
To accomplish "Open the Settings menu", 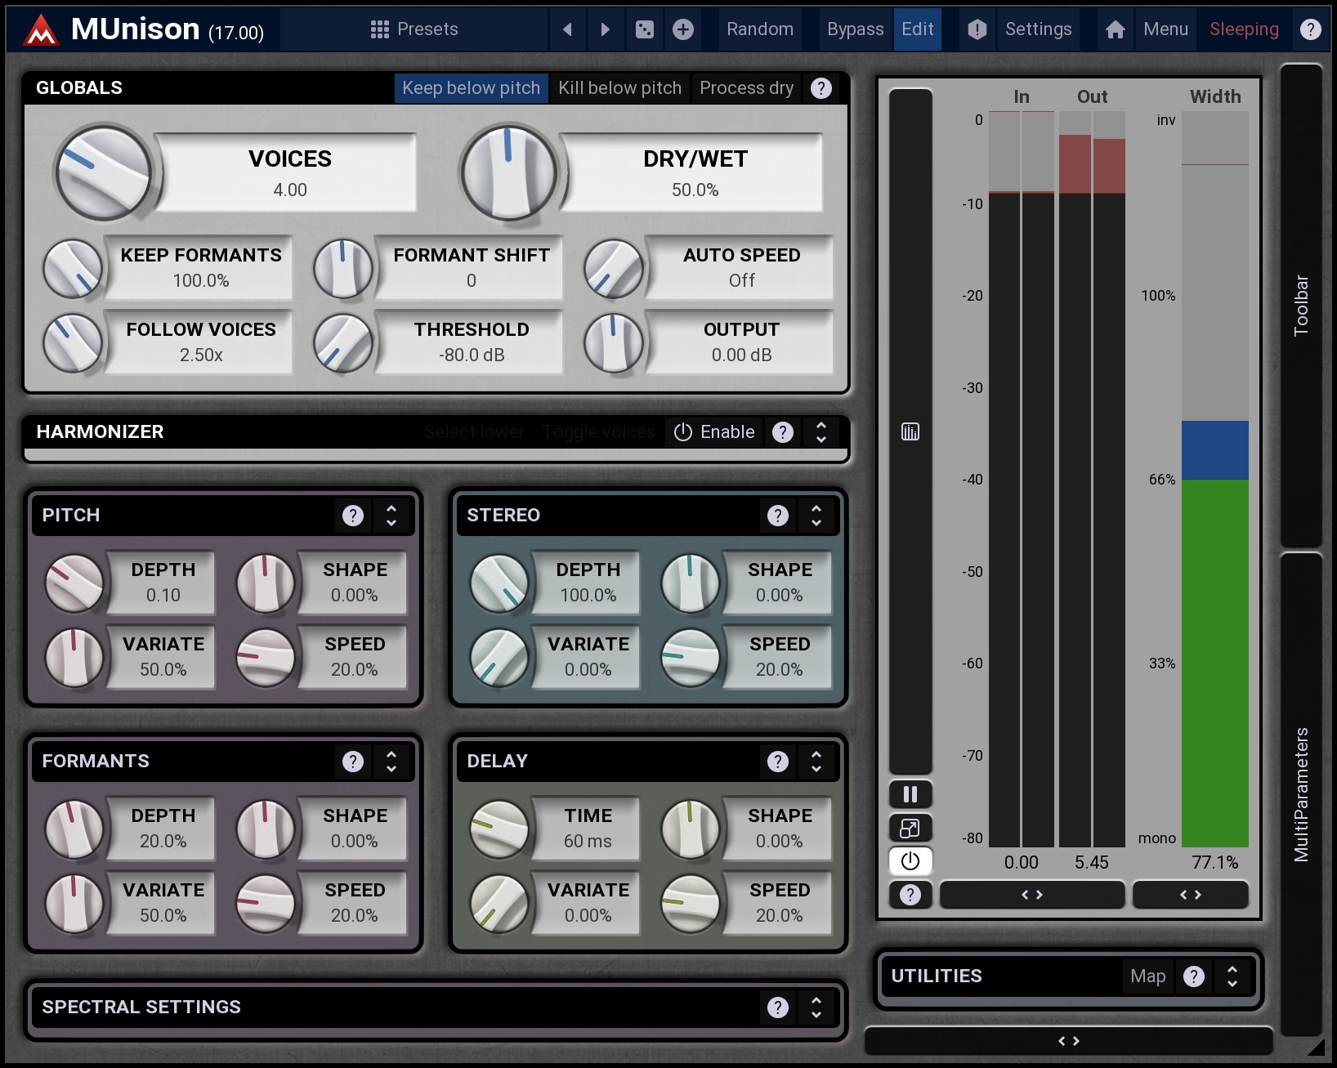I will click(1038, 29).
